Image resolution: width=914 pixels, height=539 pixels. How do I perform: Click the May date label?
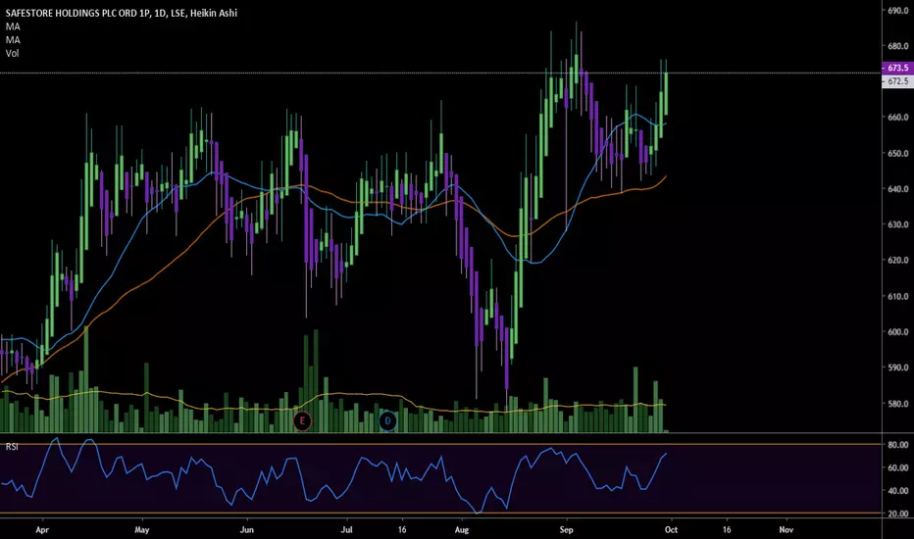click(141, 529)
